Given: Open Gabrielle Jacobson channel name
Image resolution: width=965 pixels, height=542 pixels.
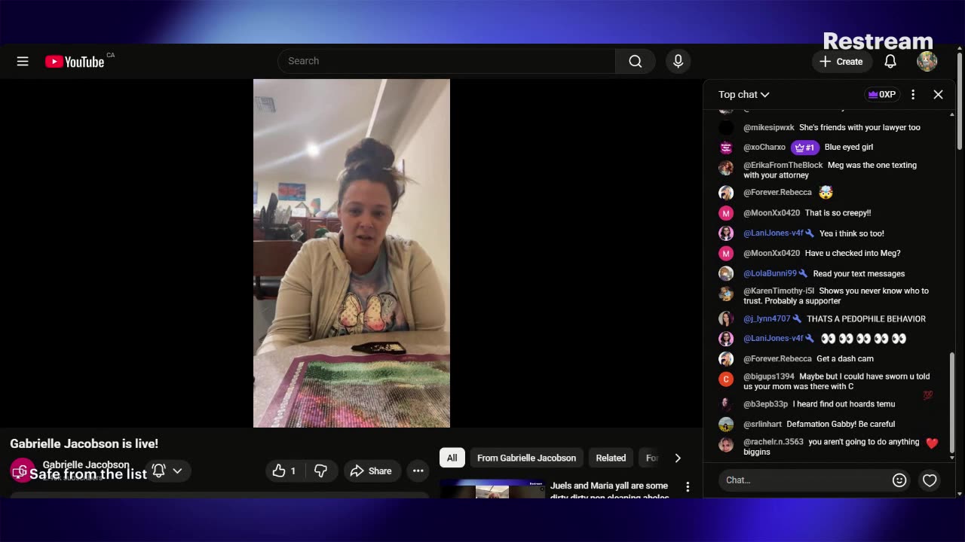Looking at the screenshot, I should click(x=86, y=464).
